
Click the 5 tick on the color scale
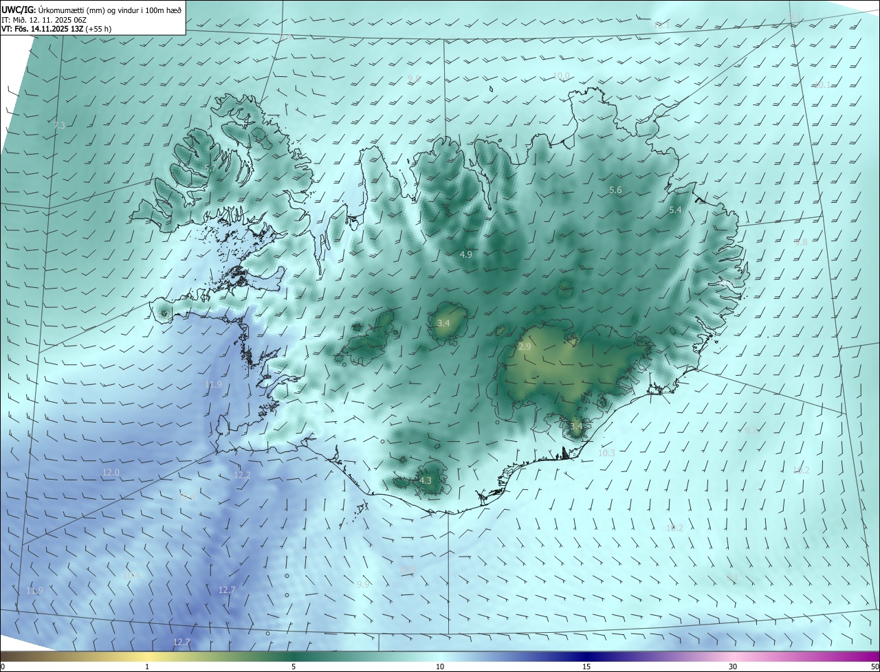pos(294,667)
